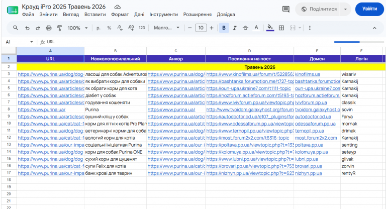Click the merge cells icon

pyautogui.click(x=293, y=28)
